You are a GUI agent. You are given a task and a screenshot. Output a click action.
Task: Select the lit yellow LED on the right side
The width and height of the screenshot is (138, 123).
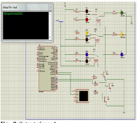(122, 35)
